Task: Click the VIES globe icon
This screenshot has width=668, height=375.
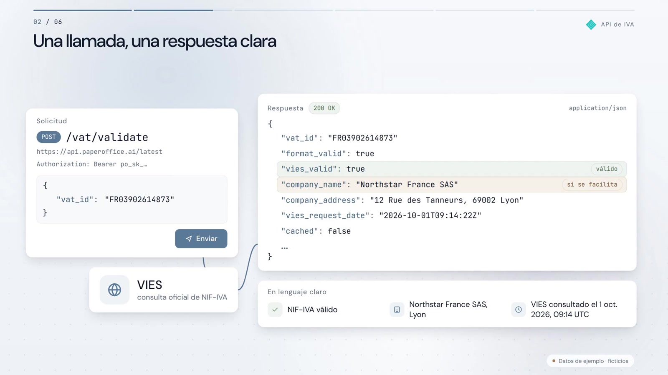Action: pos(114,290)
